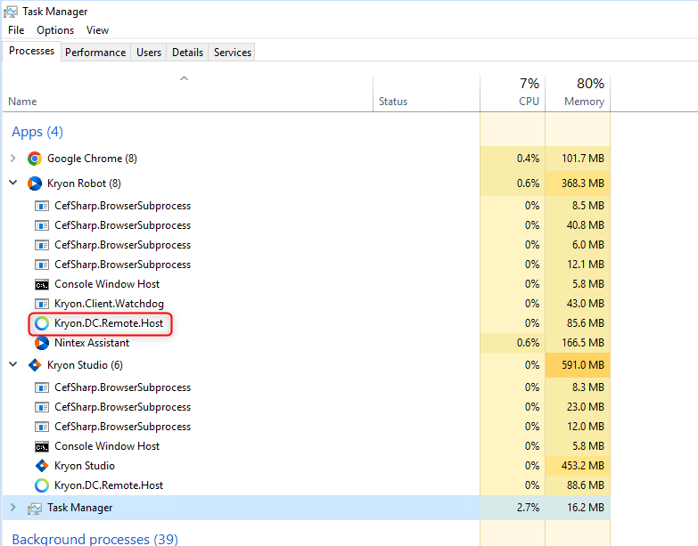Expand the Google Chrome process group
This screenshot has height=546, width=698.
click(x=12, y=159)
